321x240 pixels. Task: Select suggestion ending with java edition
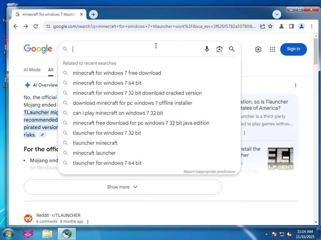click(150, 123)
